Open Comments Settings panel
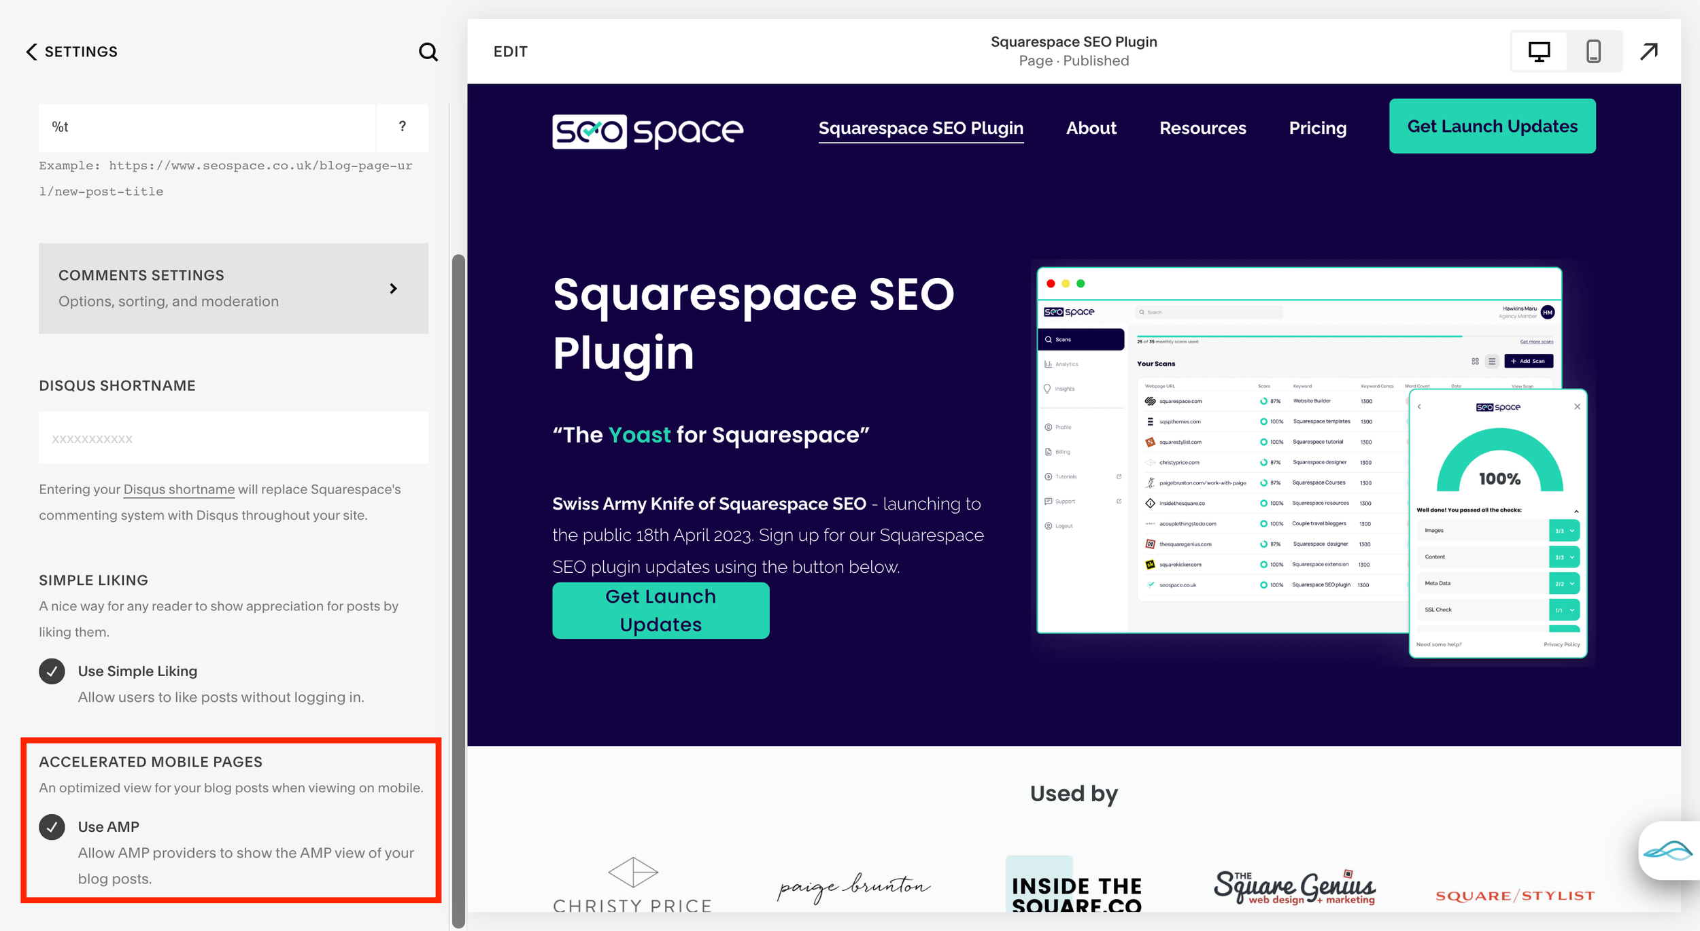Viewport: 1700px width, 931px height. point(233,288)
